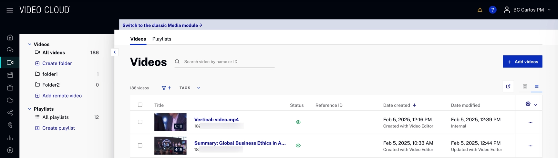
Task: Select the Vertical: video.mp4 row checkbox
Action: coord(140,122)
